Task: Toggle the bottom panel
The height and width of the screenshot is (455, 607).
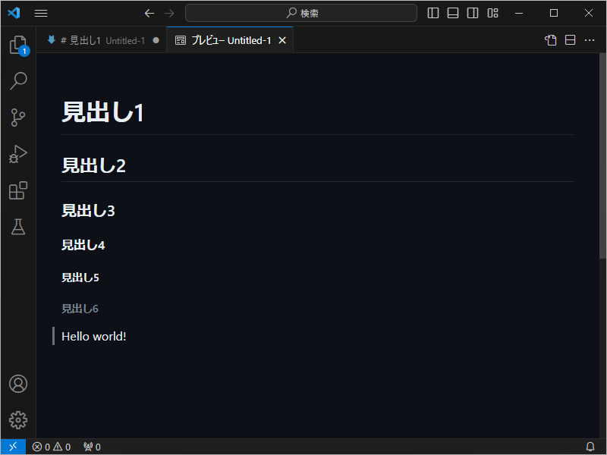Action: (x=452, y=13)
